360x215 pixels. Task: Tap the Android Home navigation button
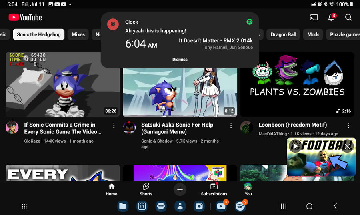pos(309,206)
